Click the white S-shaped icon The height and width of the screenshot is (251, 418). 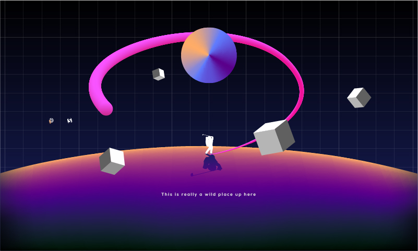point(70,121)
